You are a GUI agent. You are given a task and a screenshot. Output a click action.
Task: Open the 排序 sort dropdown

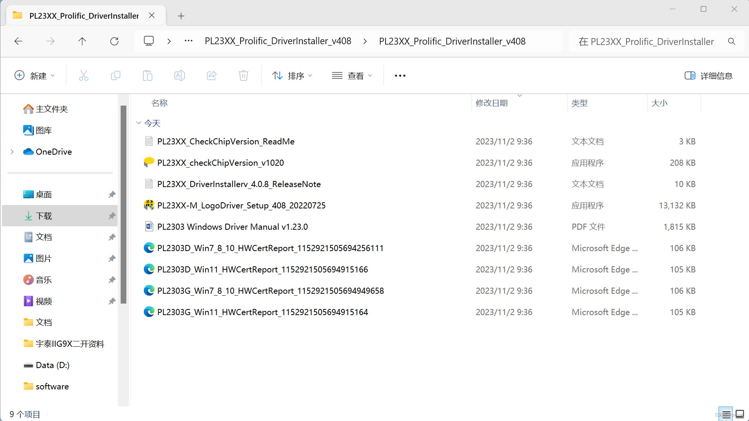[292, 75]
